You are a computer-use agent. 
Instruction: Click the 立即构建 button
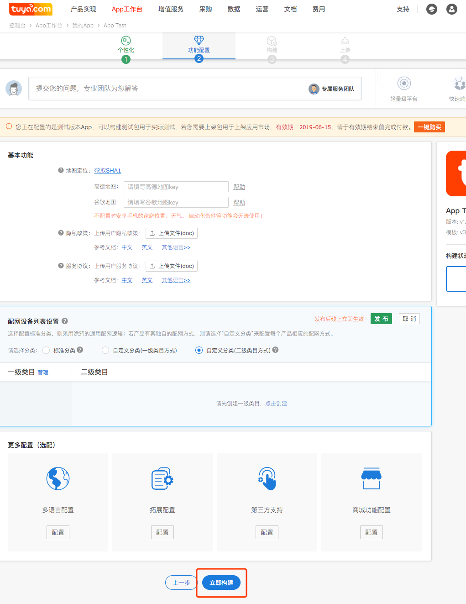click(221, 583)
